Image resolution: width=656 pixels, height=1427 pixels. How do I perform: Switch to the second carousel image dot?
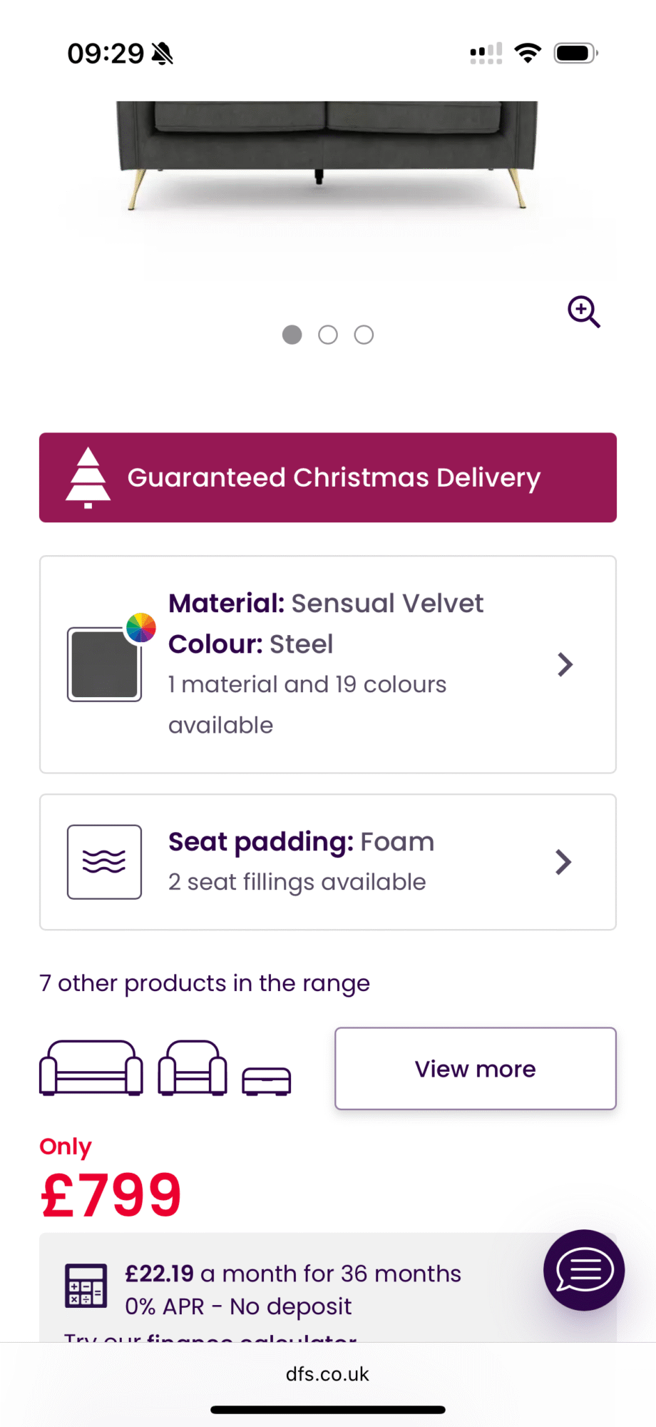point(328,335)
